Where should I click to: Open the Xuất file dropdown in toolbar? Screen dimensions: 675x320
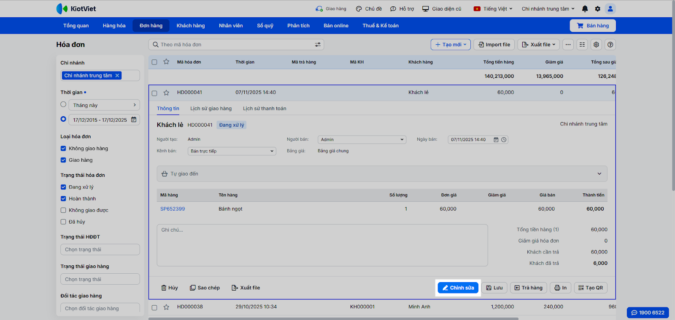[x=538, y=45]
